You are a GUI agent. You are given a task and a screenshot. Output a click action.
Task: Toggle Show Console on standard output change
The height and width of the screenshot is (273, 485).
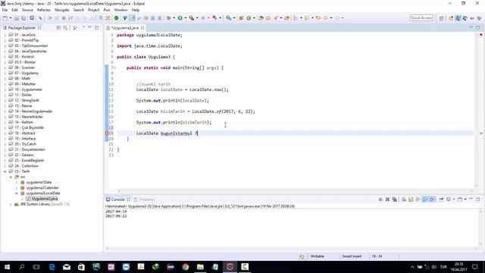coord(425,199)
